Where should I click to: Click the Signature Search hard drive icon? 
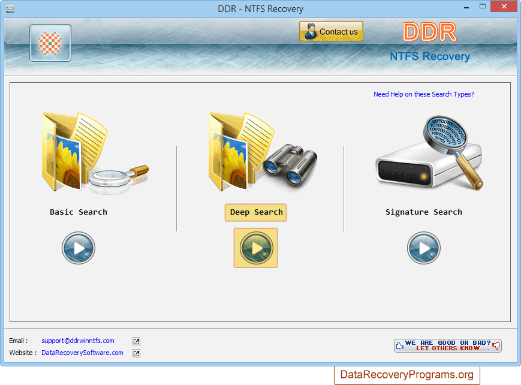(x=429, y=153)
